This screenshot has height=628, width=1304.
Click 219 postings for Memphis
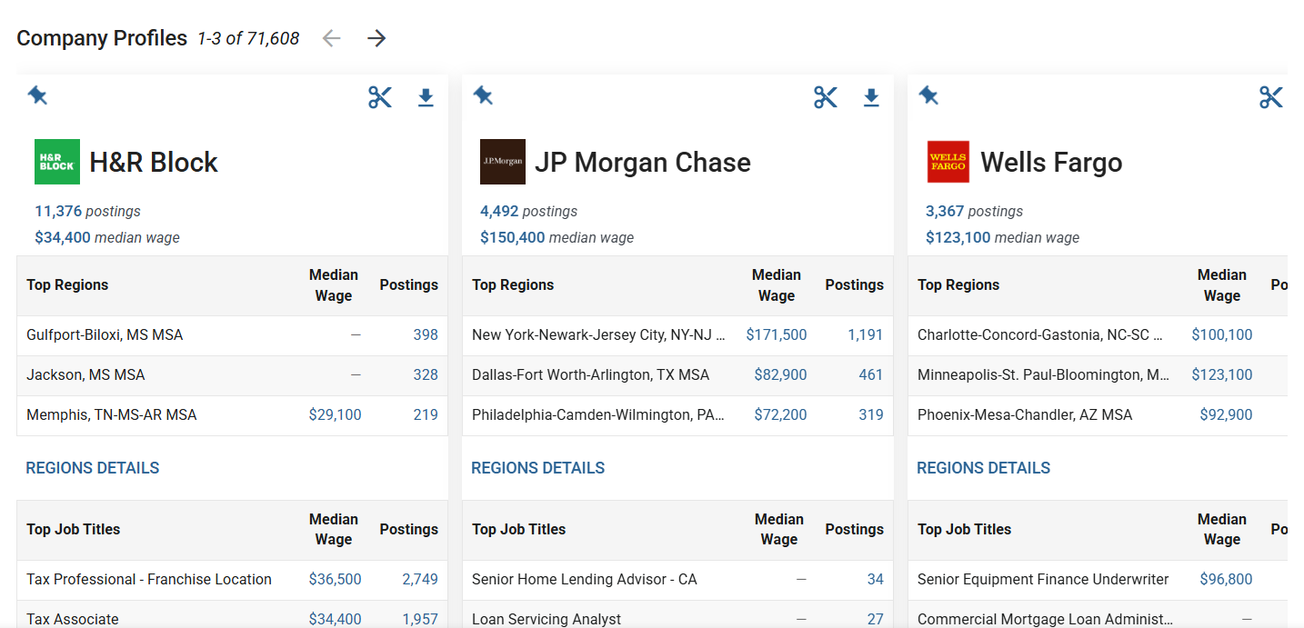[x=426, y=415]
